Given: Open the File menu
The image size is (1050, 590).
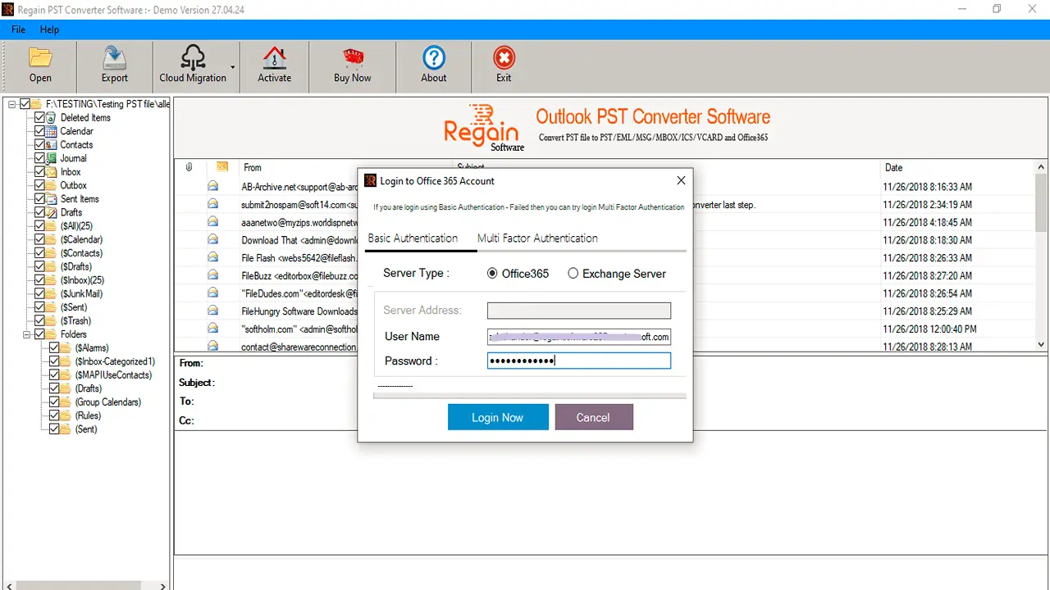Looking at the screenshot, I should point(18,29).
